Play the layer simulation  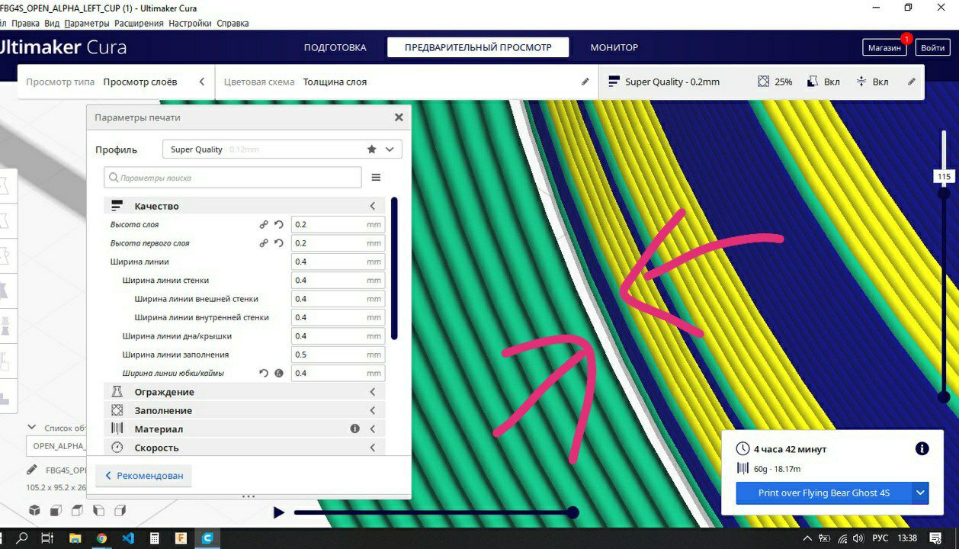pyautogui.click(x=279, y=512)
